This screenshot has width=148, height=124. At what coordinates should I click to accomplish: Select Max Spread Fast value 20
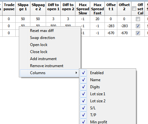tap(97, 19)
